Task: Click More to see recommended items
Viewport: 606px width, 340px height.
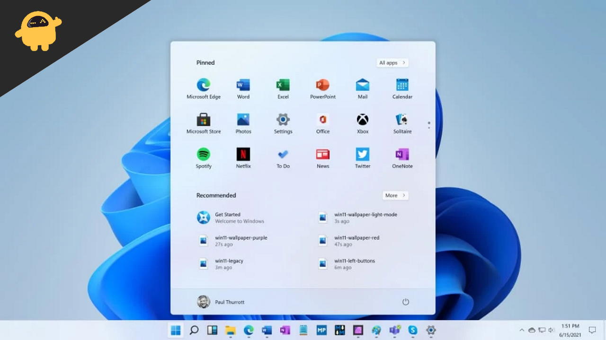Action: pyautogui.click(x=395, y=195)
